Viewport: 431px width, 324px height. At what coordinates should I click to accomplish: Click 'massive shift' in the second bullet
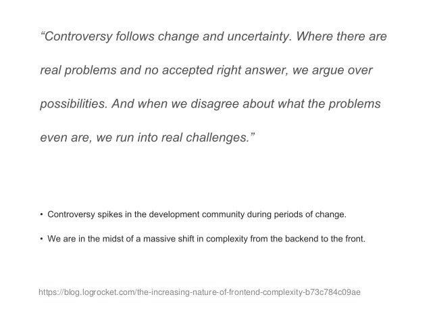[x=168, y=239]
